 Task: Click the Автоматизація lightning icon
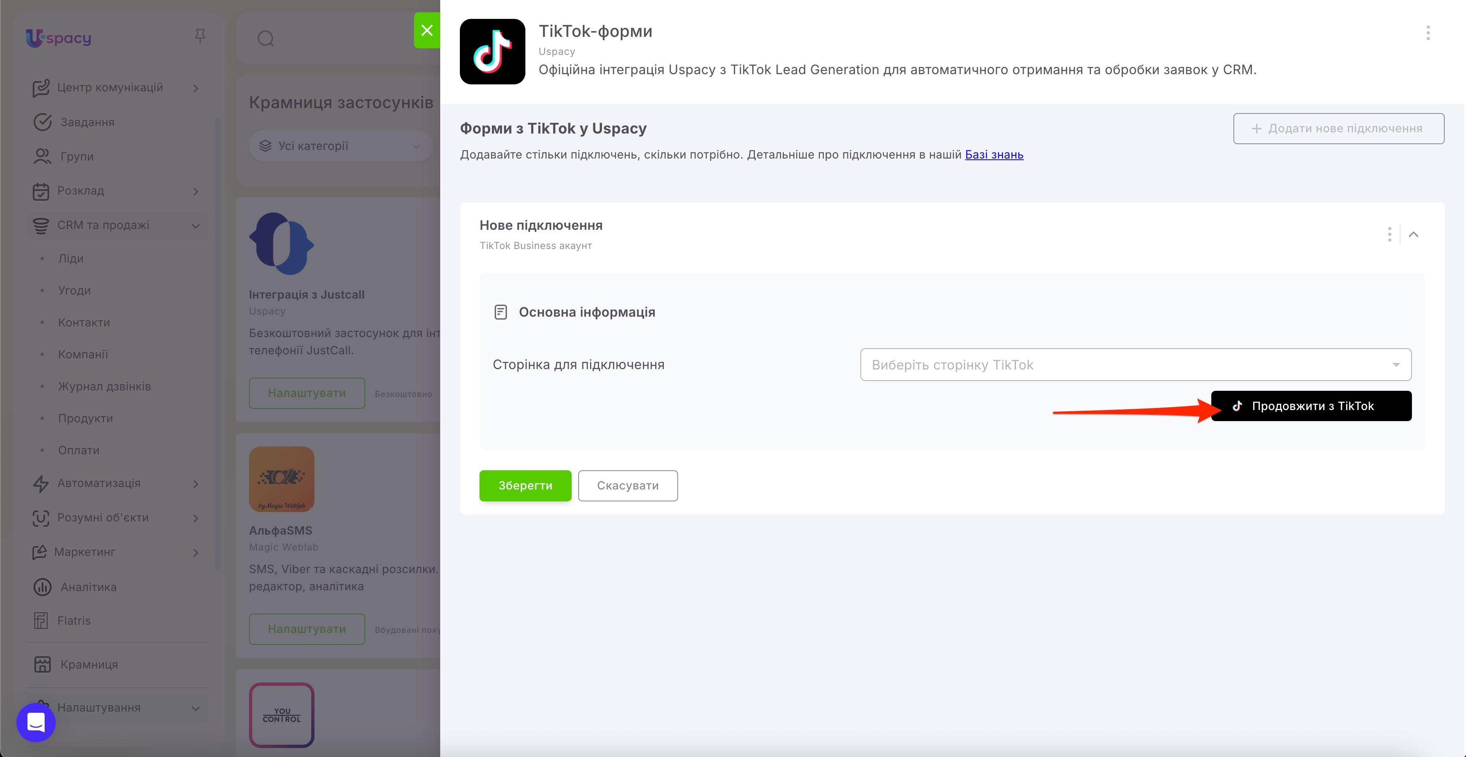click(x=41, y=484)
